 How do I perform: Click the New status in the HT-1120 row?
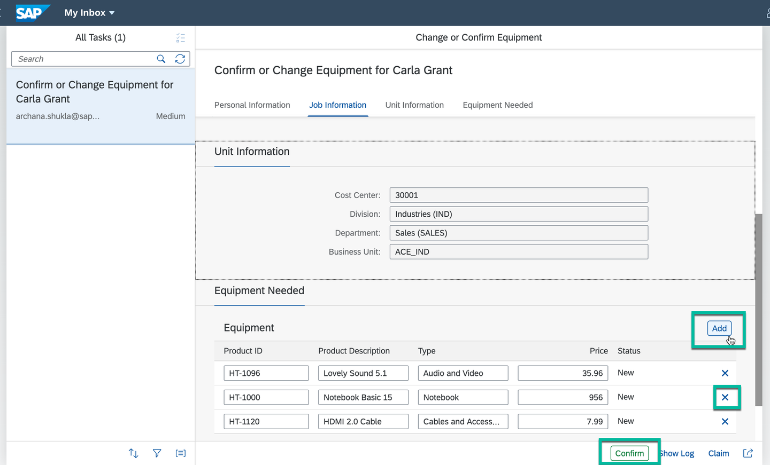click(x=626, y=421)
